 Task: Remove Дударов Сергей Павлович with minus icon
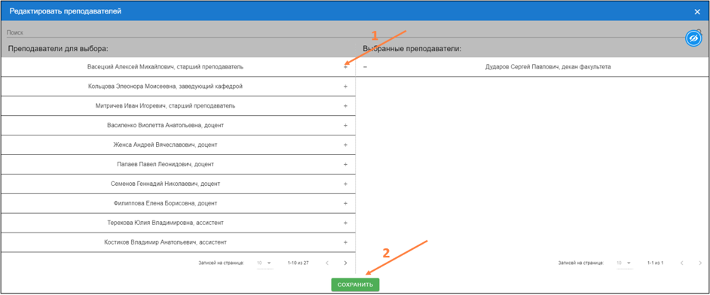click(x=365, y=67)
